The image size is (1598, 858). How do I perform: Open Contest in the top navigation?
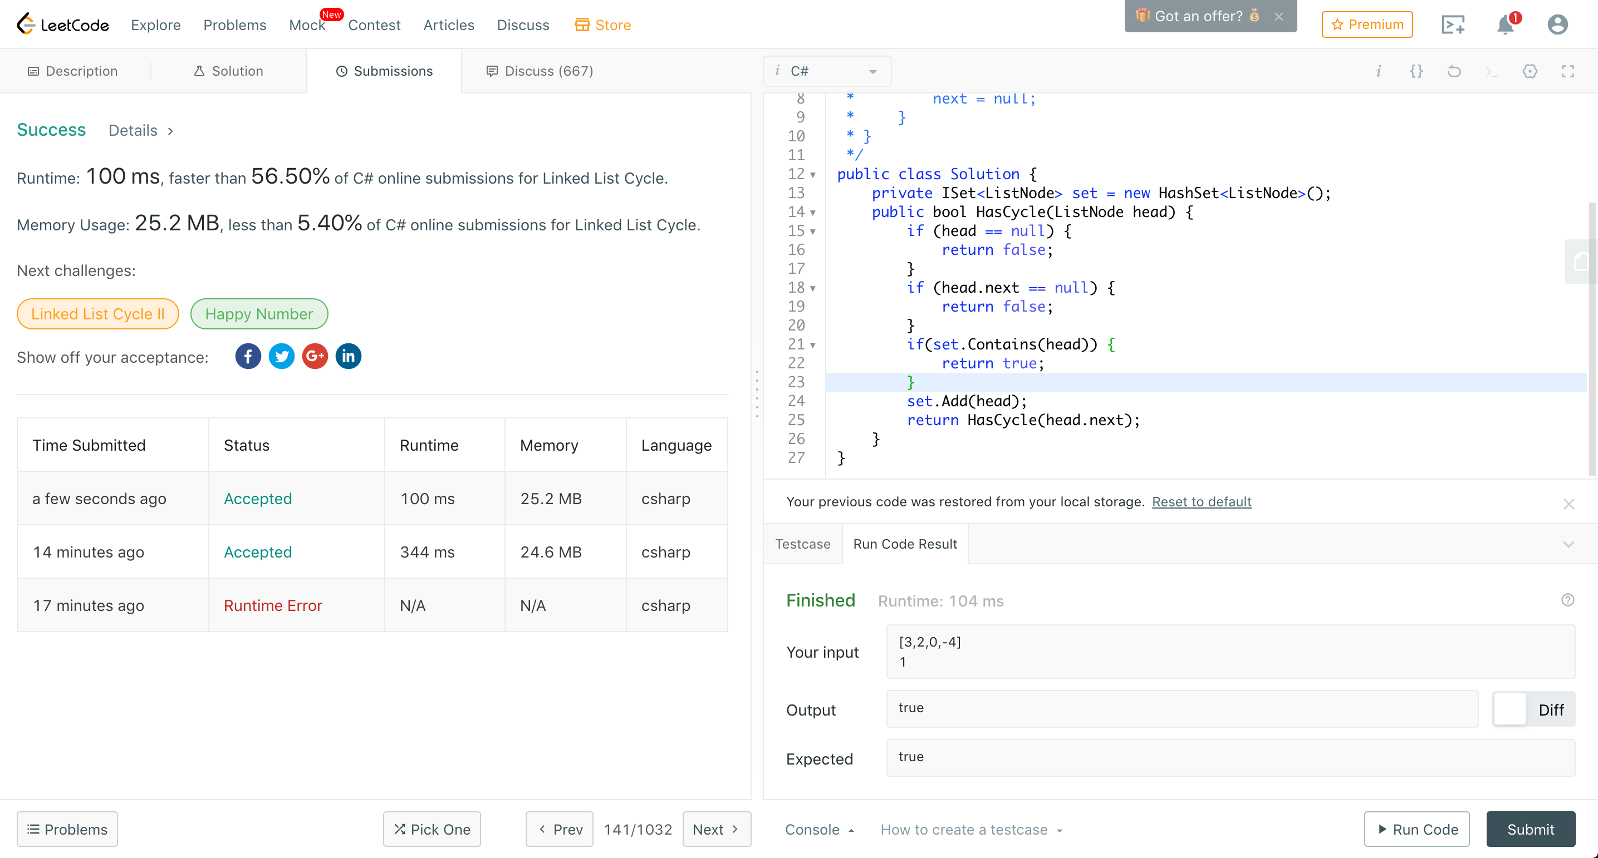(x=374, y=25)
